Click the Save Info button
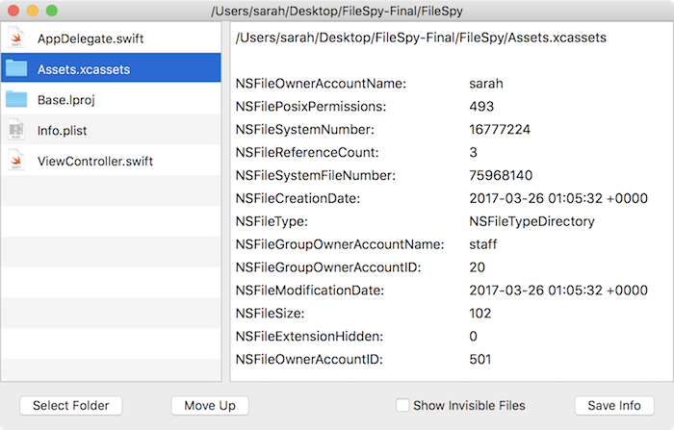The width and height of the screenshot is (674, 430). click(614, 406)
